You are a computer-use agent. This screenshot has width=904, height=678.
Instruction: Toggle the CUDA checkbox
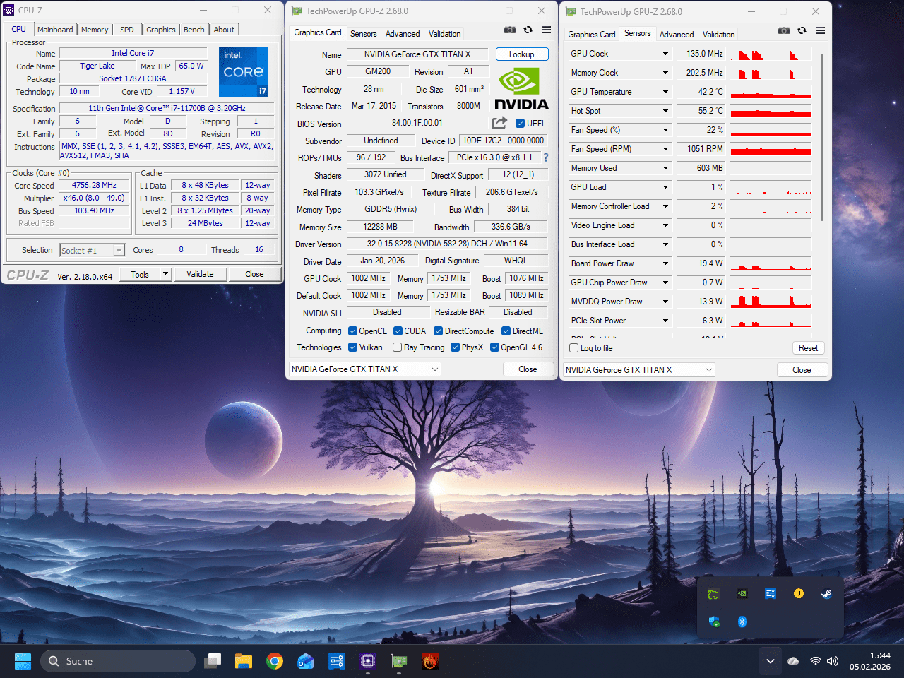tap(398, 331)
